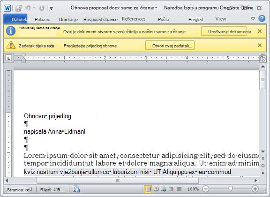Click the horizontal scrollbar left arrow
Image resolution: width=270 pixels, height=197 pixels.
(x=7, y=181)
